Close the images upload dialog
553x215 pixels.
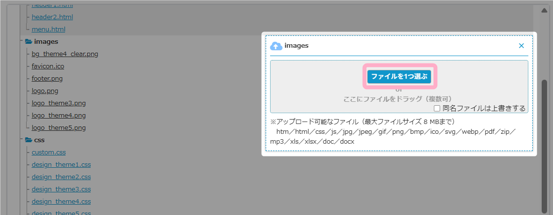coord(521,46)
